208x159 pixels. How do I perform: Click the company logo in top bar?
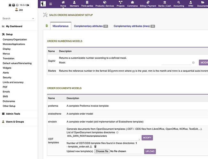[x=43, y=4]
